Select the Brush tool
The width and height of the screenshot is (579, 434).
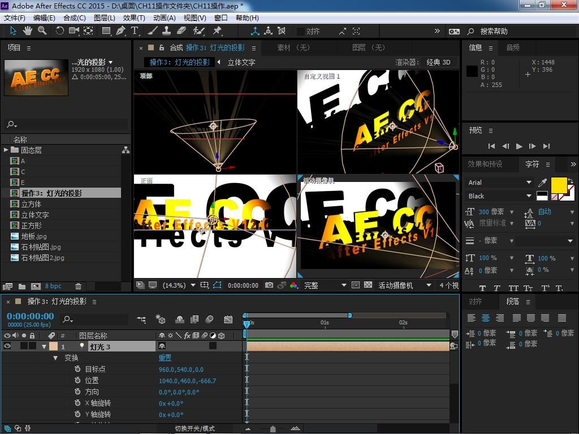[152, 31]
